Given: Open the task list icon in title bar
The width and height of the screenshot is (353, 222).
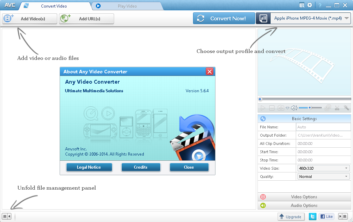Looking at the screenshot, I should [x=302, y=5].
